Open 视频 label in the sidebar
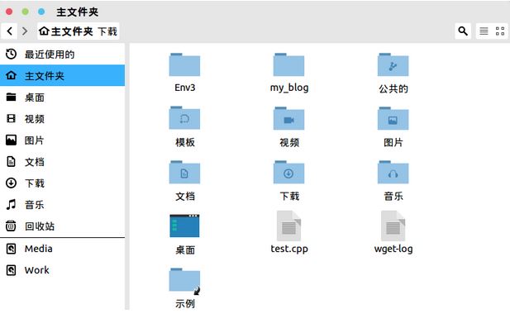This screenshot has width=510, height=314. point(35,119)
